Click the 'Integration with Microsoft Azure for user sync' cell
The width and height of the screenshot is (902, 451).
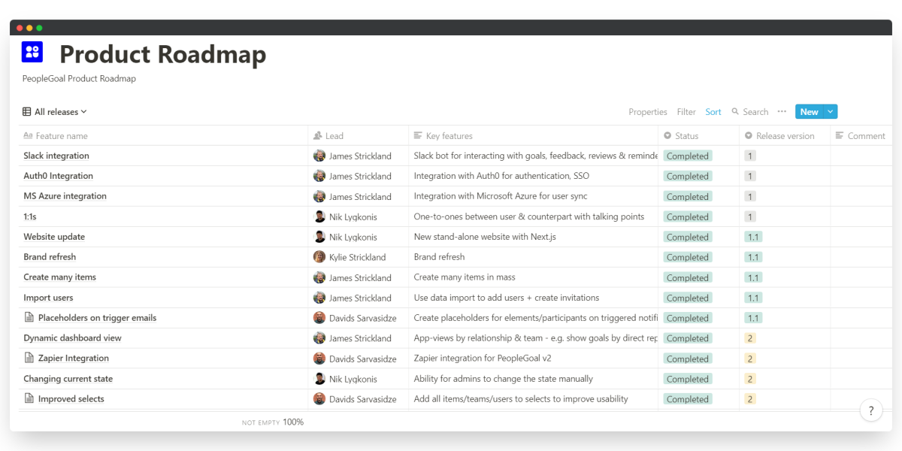(534, 196)
